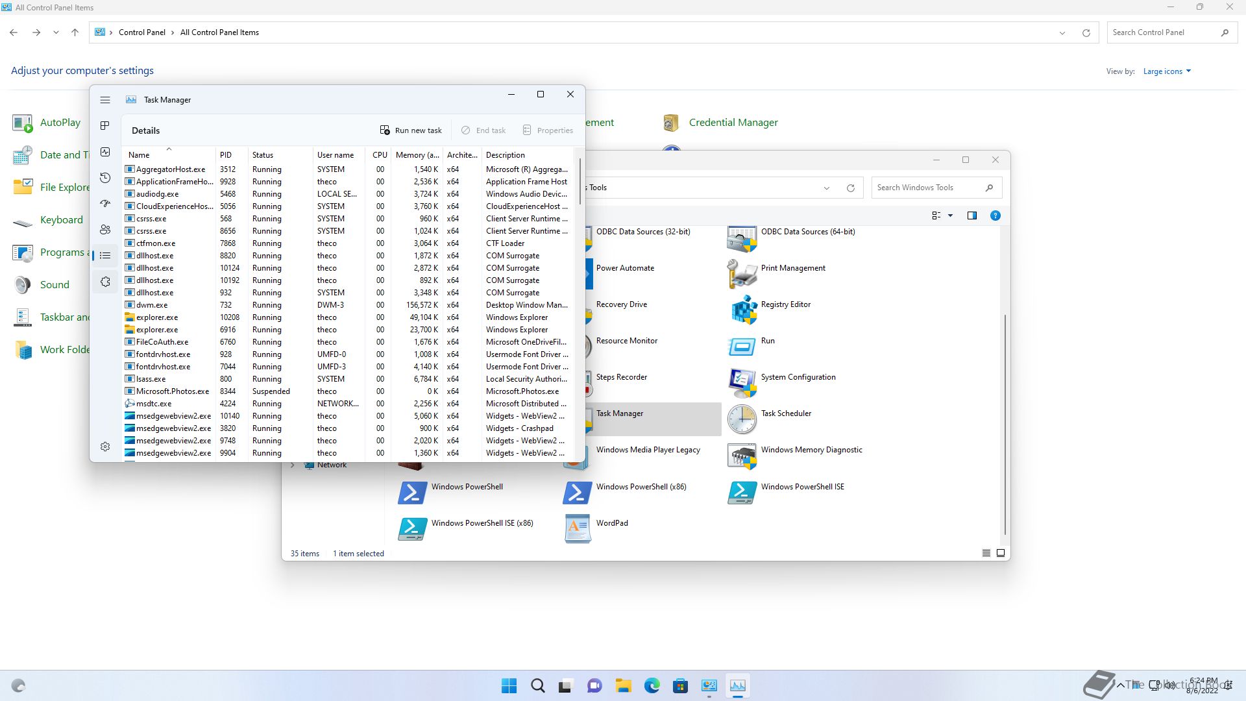This screenshot has width=1246, height=701.
Task: Open ODBC Data Sources (64-bit) icon
Action: 792,237
